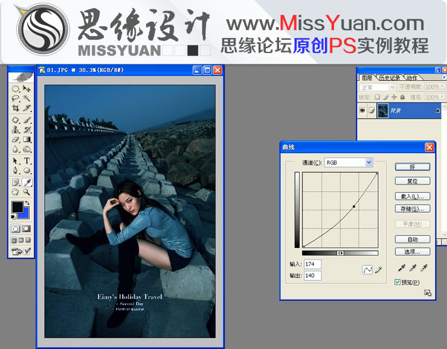Switch to Quick Mask Mode
This screenshot has width=447, height=349.
click(27, 228)
